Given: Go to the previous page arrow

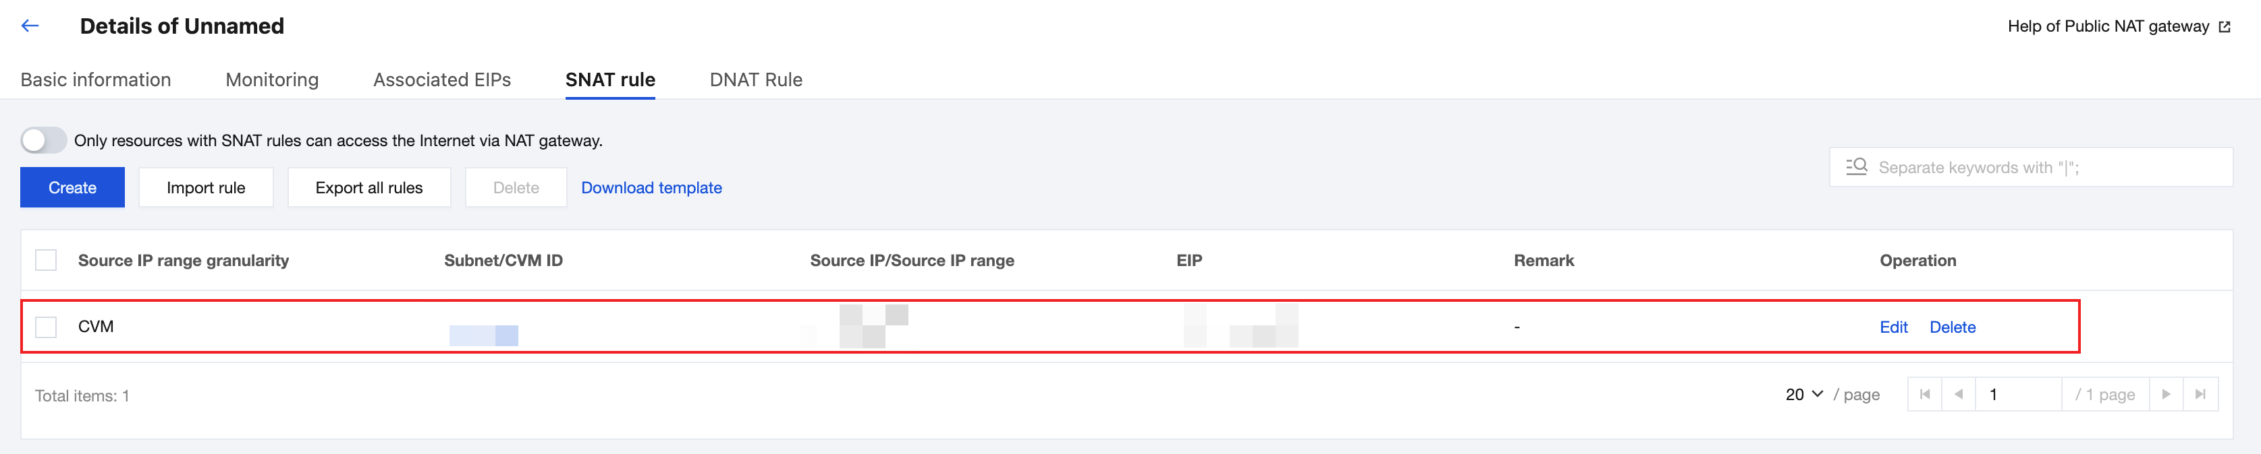Looking at the screenshot, I should (x=1958, y=395).
